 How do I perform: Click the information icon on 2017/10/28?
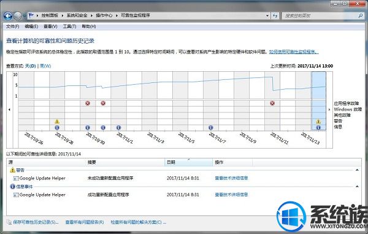coord(57,128)
